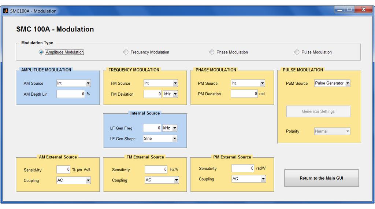Minimize the SMC100A Modulation window
This screenshot has height=209, width=375.
point(339,10)
